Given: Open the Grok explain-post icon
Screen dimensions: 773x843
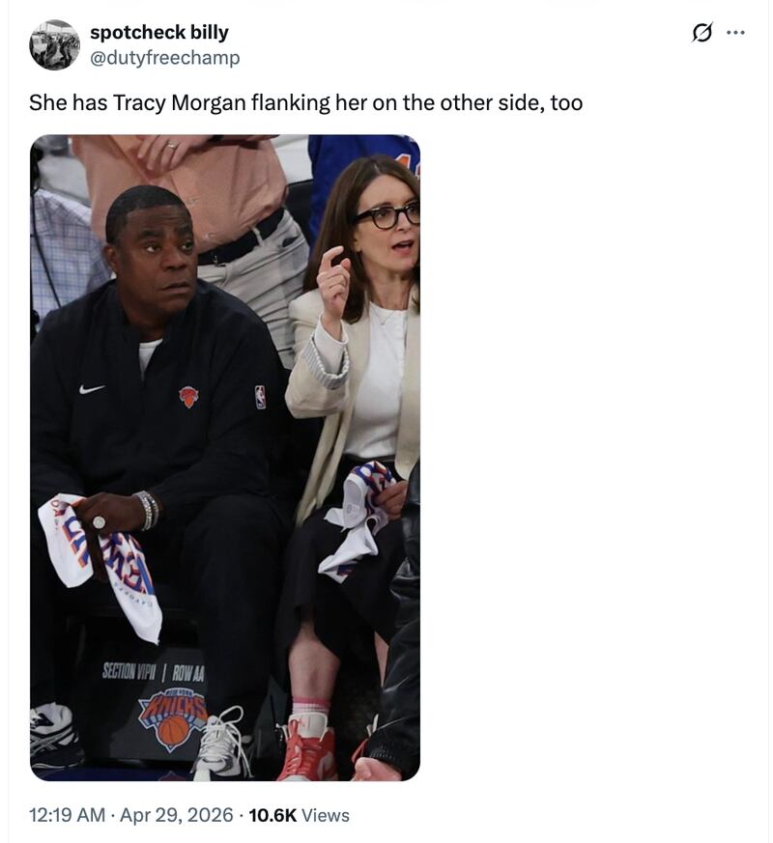Looking at the screenshot, I should coord(702,33).
